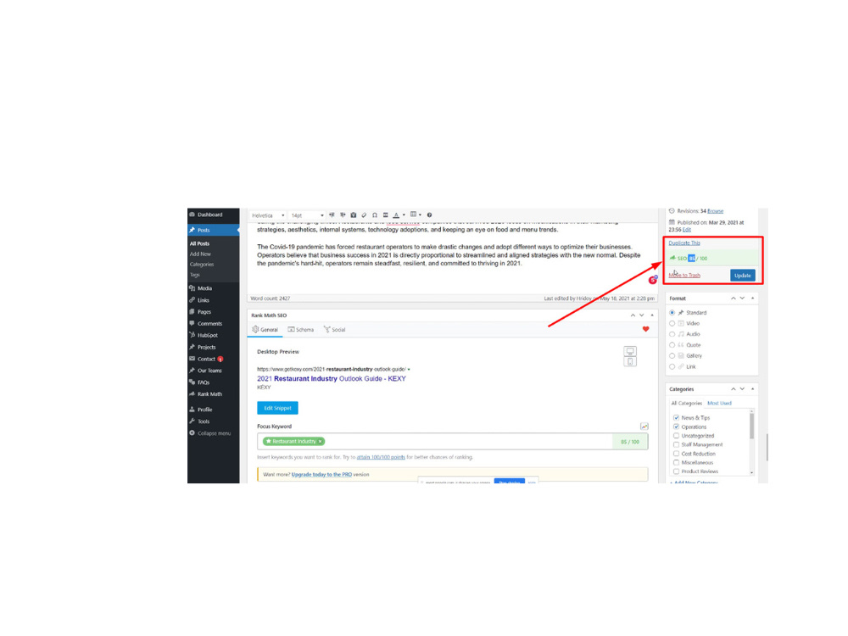Screen dimensions: 848x636
Task: Click the paste-as-text clipboard icon
Action: (354, 215)
